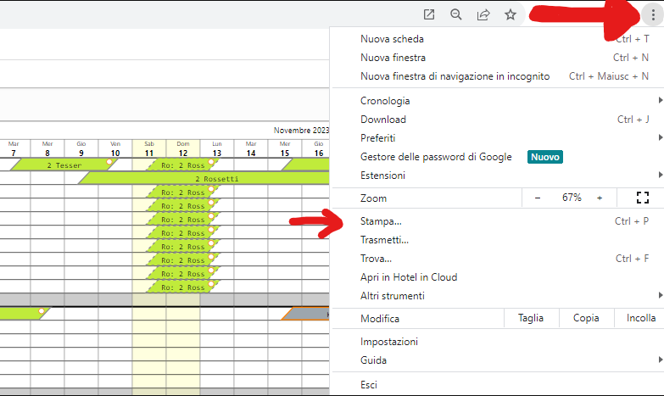This screenshot has width=664, height=396.
Task: Choose Nuova finestra di navigazione in incognito
Action: (455, 76)
